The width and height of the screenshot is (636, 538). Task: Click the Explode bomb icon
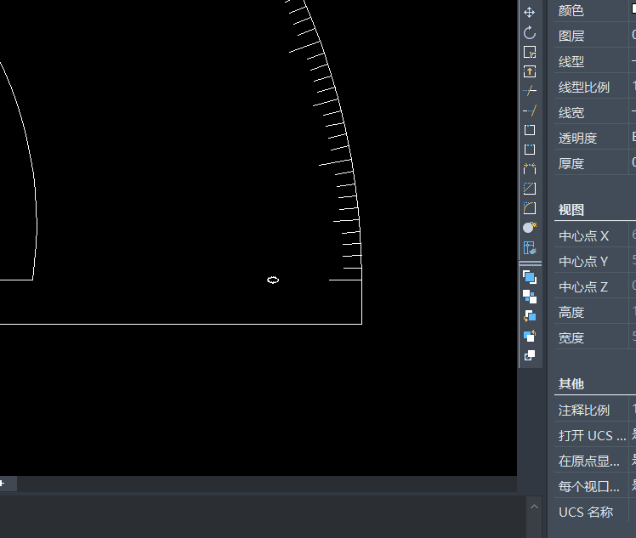point(530,228)
